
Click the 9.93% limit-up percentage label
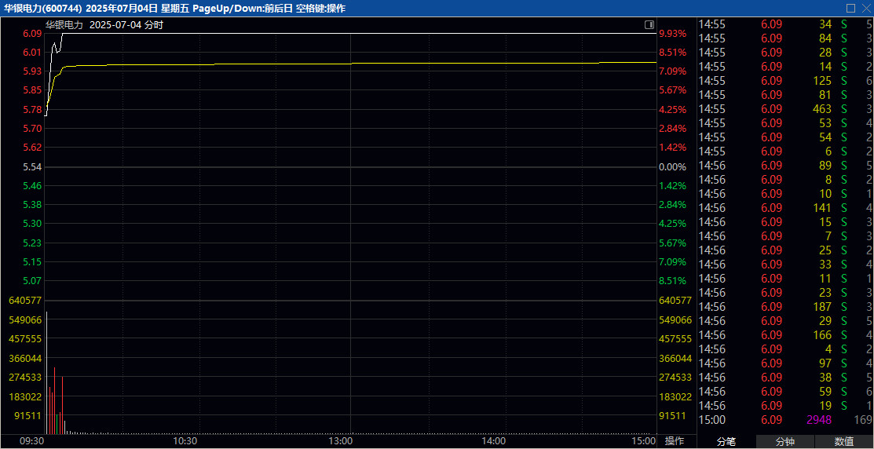pyautogui.click(x=672, y=34)
